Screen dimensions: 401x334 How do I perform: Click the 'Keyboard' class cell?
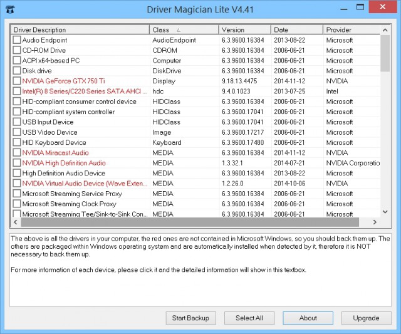pyautogui.click(x=167, y=142)
